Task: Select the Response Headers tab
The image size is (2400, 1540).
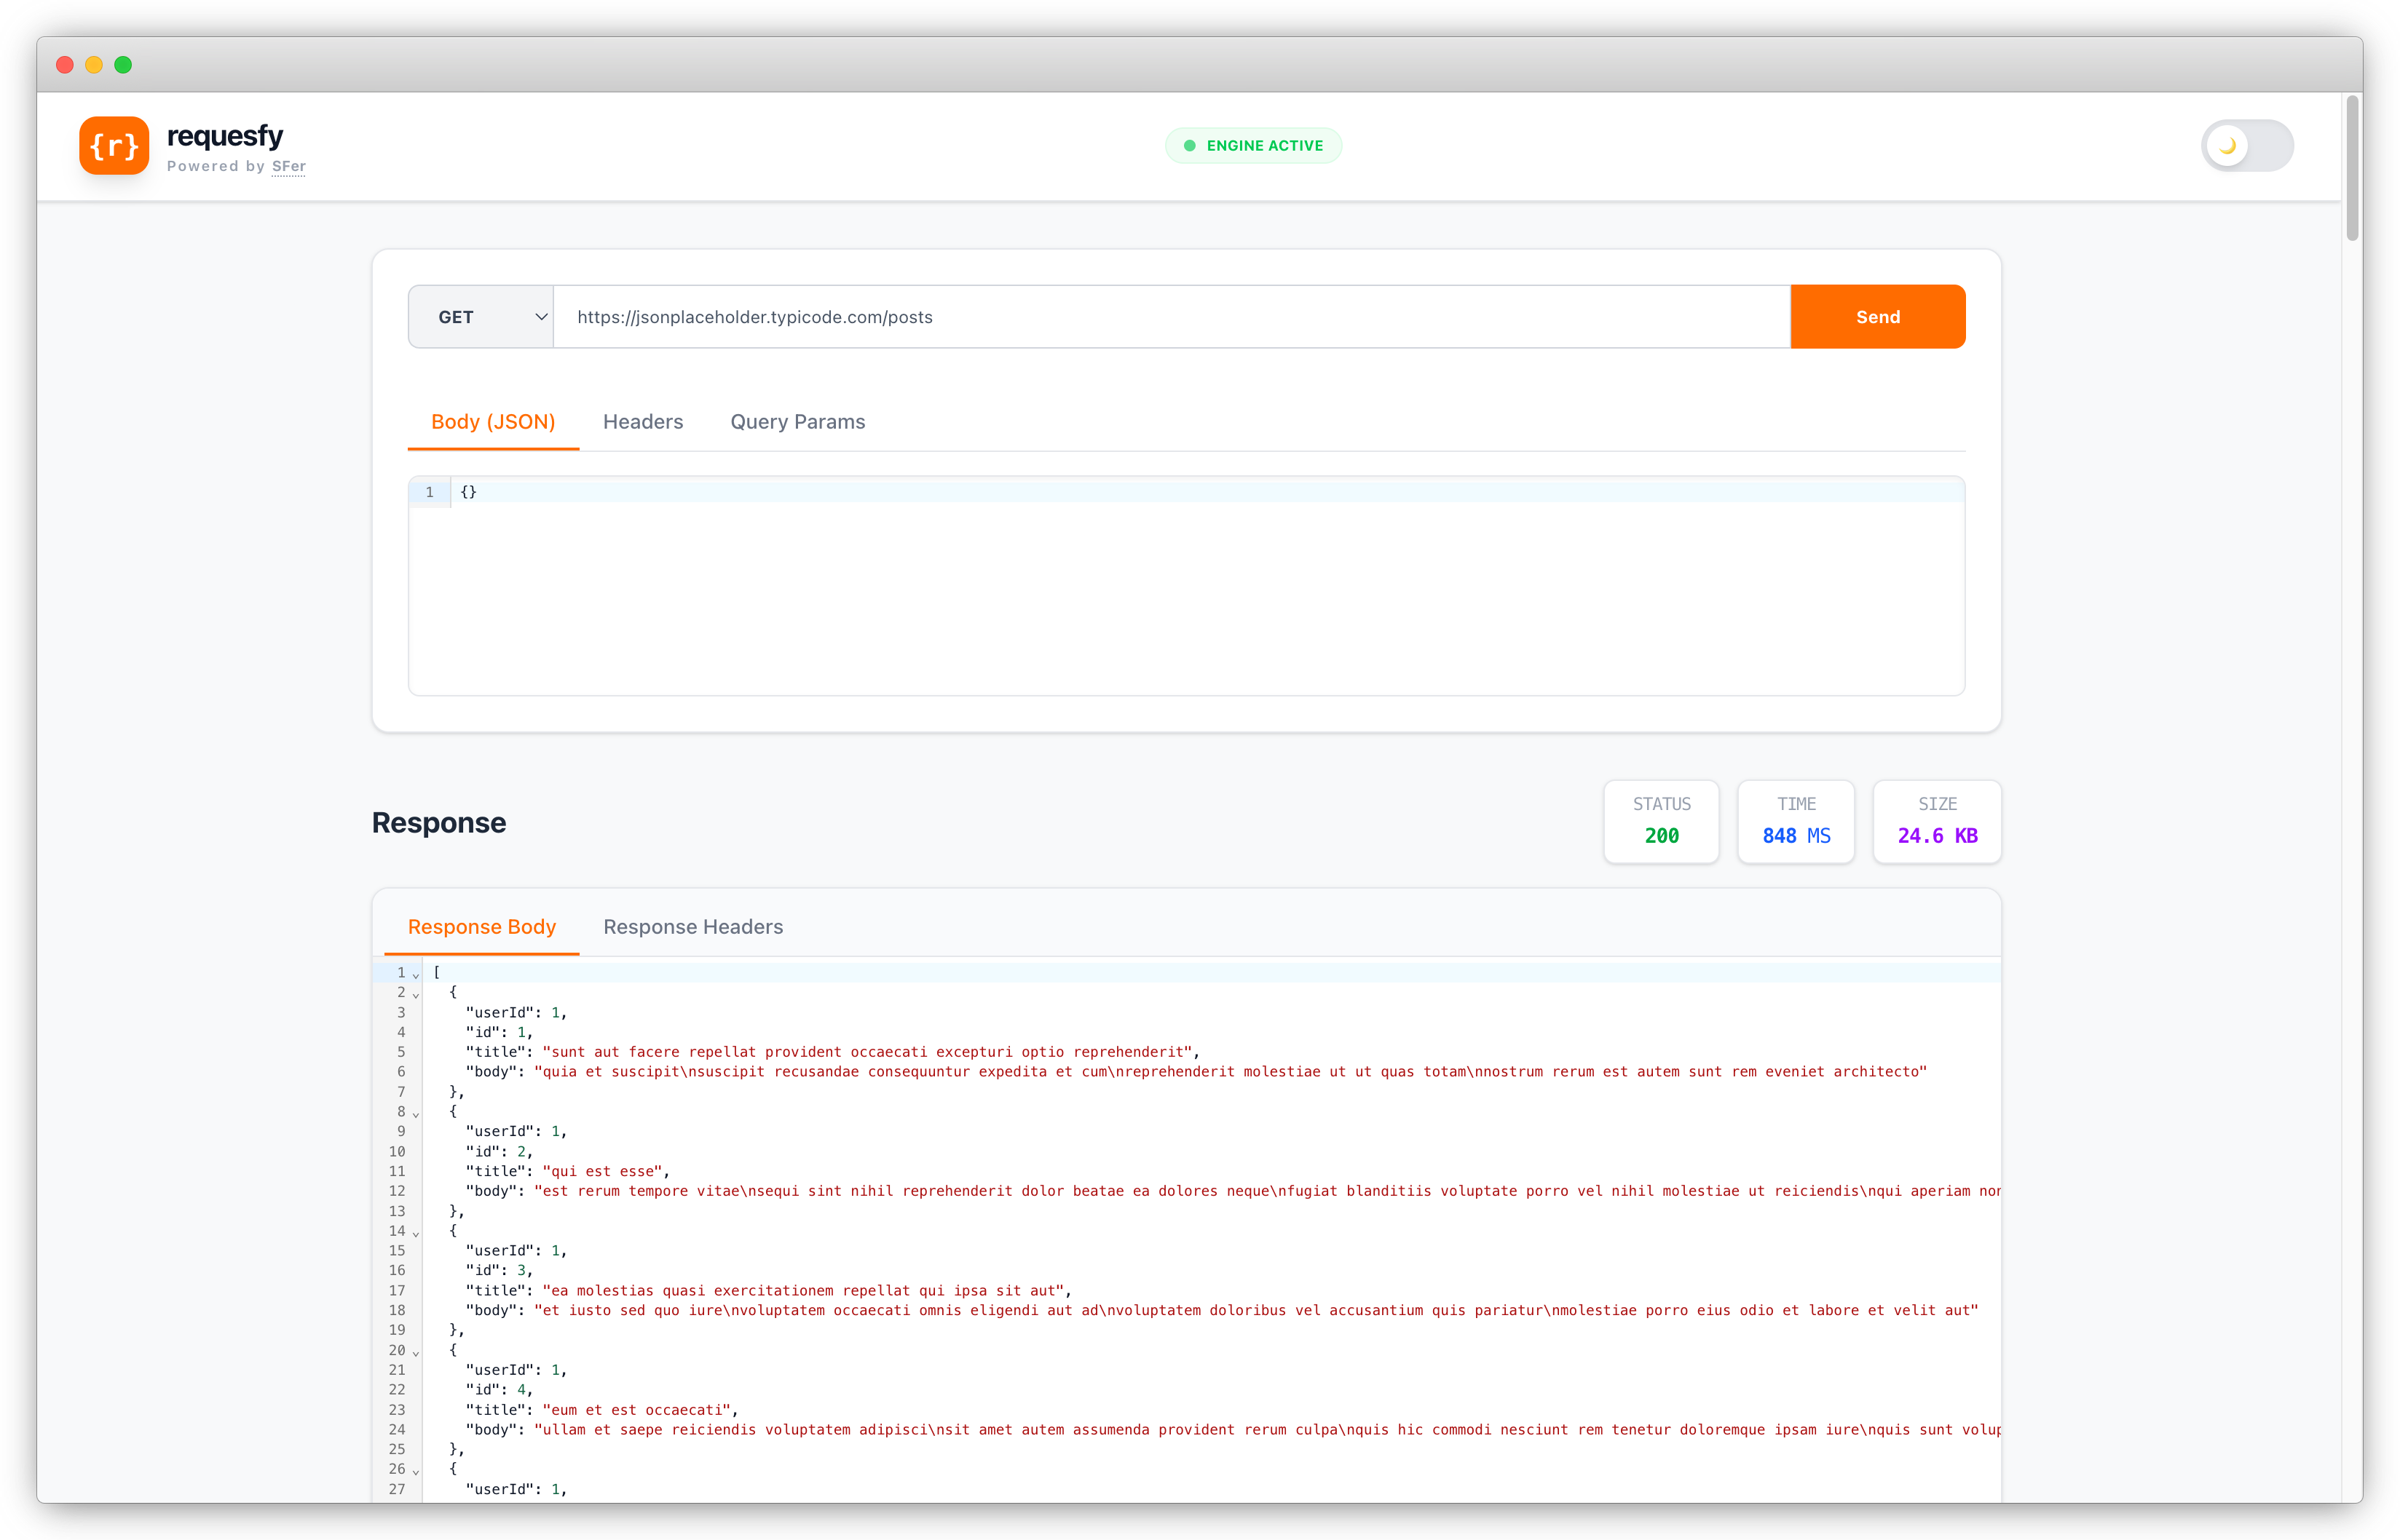Action: [x=692, y=926]
